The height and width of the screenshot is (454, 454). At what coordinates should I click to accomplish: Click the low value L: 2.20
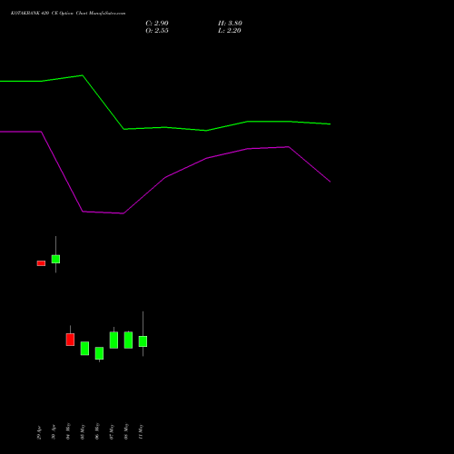coord(230,31)
